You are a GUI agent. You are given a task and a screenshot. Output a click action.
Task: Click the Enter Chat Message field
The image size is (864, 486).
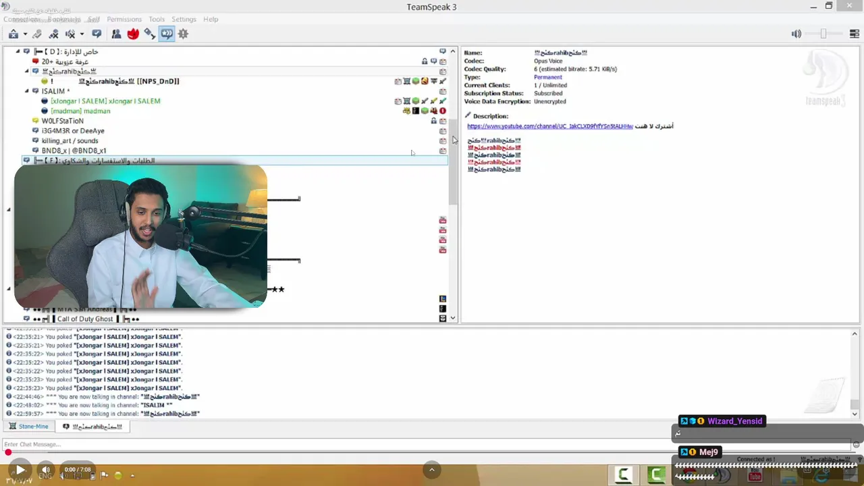tap(425, 444)
